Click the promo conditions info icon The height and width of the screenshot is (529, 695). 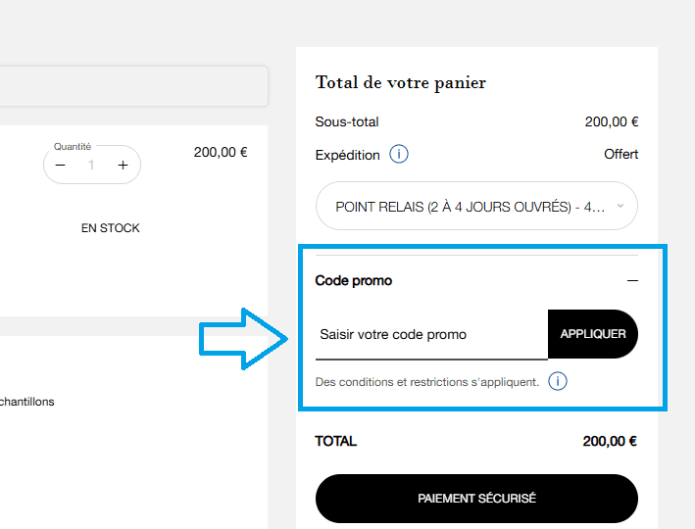click(x=558, y=381)
